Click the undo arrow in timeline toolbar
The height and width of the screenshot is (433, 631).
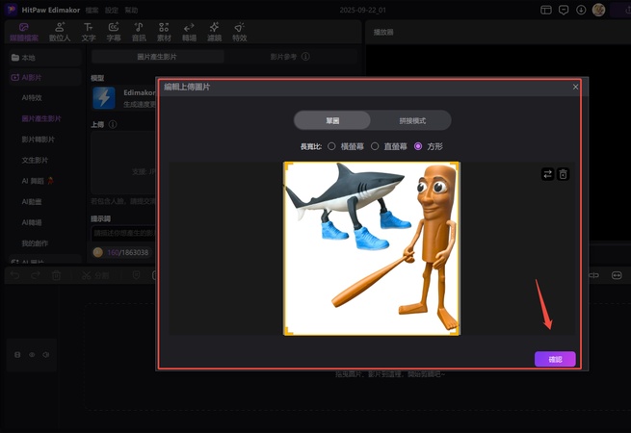coord(14,275)
